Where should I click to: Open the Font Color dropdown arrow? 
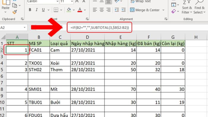point(85,10)
